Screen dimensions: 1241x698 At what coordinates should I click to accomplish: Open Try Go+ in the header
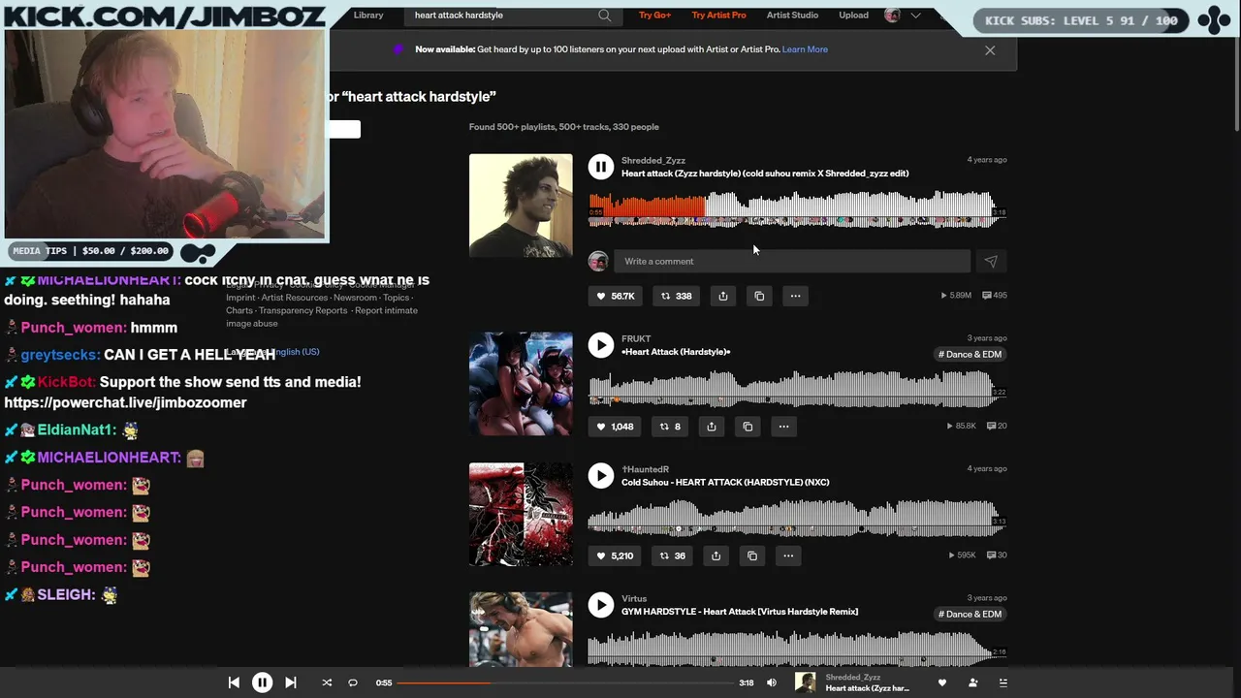point(654,16)
